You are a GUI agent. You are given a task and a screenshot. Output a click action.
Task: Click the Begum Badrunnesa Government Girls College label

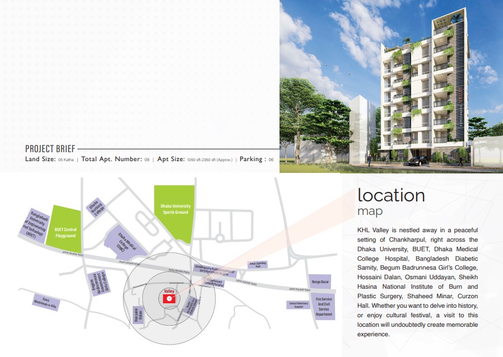pyautogui.click(x=99, y=283)
